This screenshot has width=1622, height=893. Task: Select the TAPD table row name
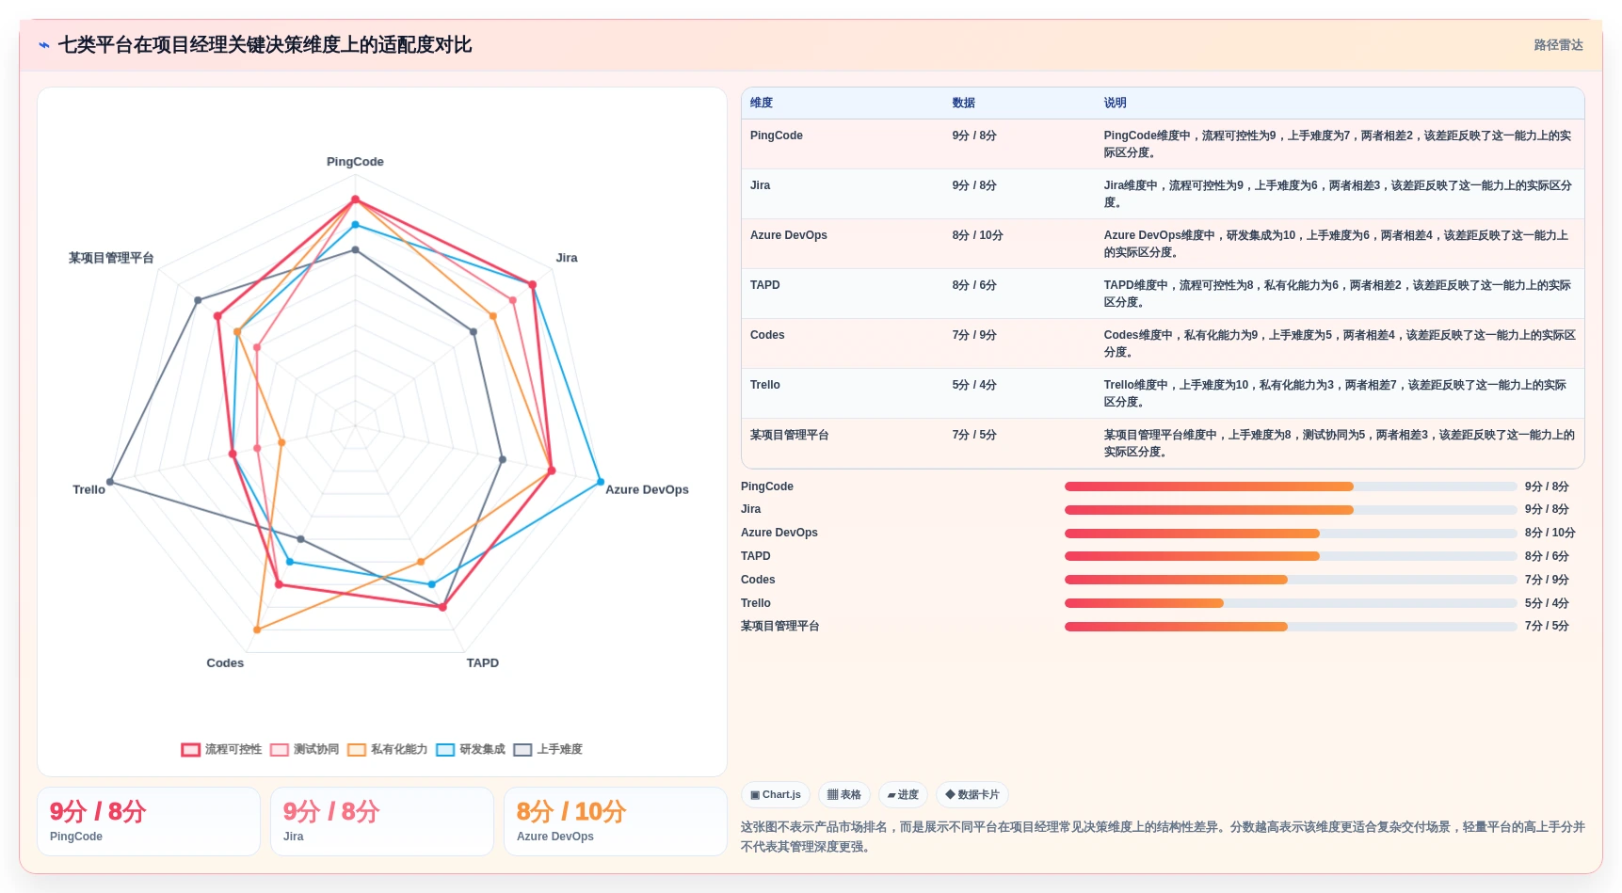(x=764, y=285)
